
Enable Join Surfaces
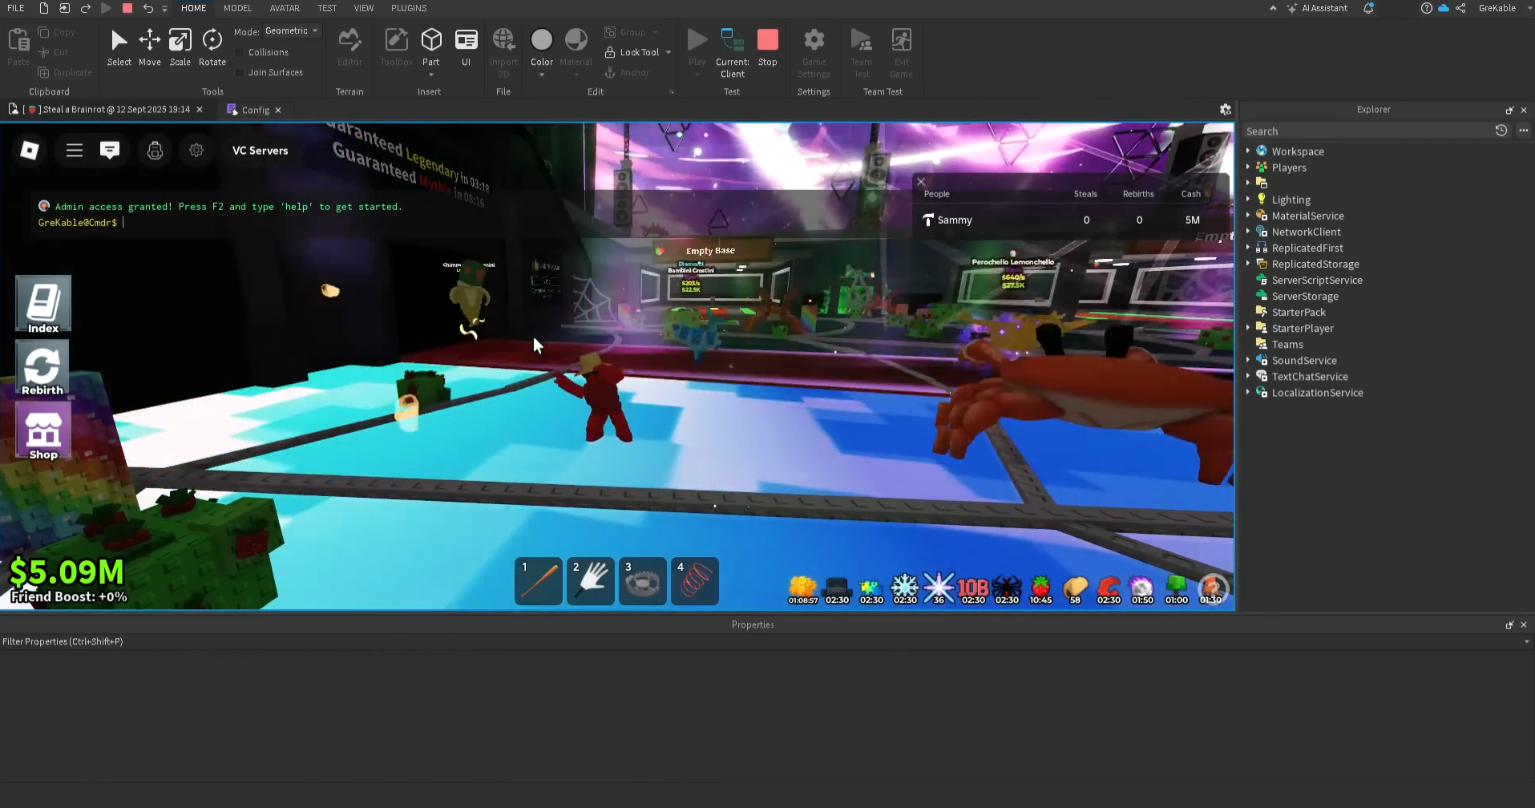pos(240,72)
